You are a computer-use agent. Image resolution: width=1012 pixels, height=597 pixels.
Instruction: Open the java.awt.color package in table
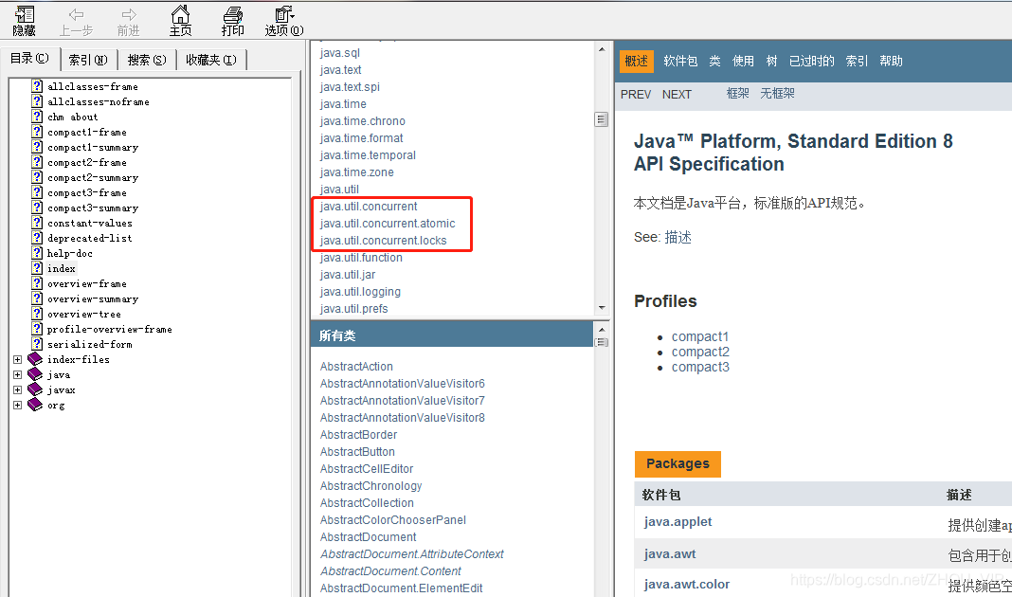click(x=687, y=584)
